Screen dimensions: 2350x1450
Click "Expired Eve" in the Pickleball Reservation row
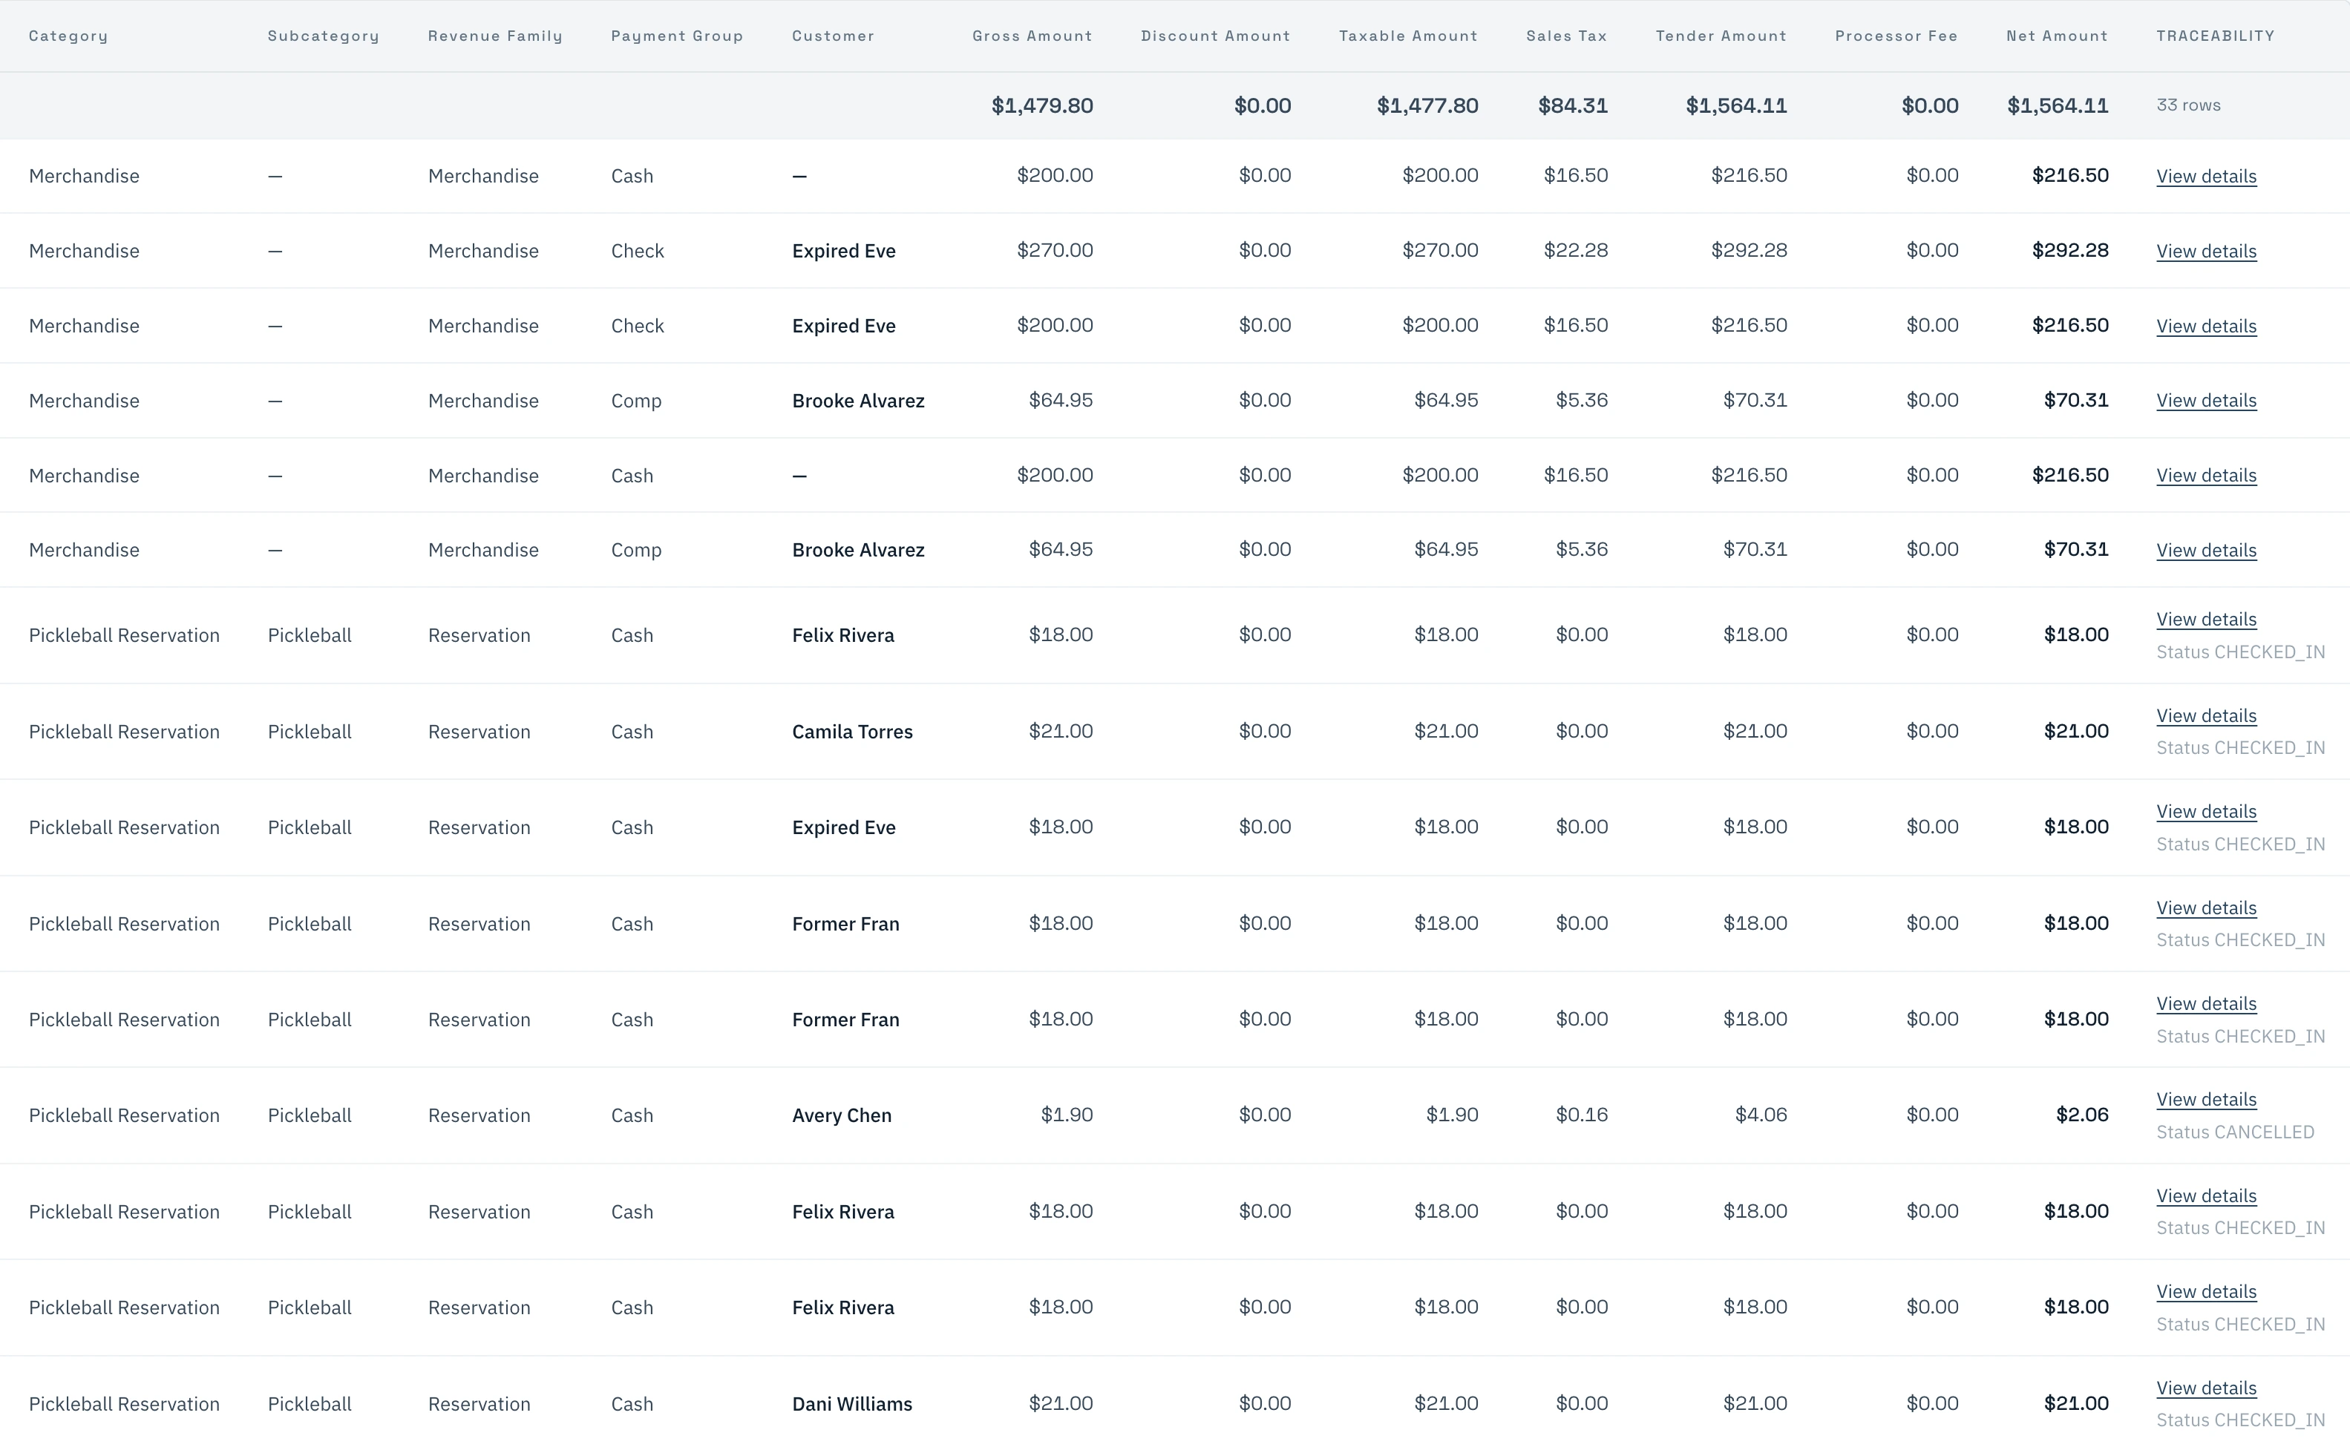(x=843, y=827)
